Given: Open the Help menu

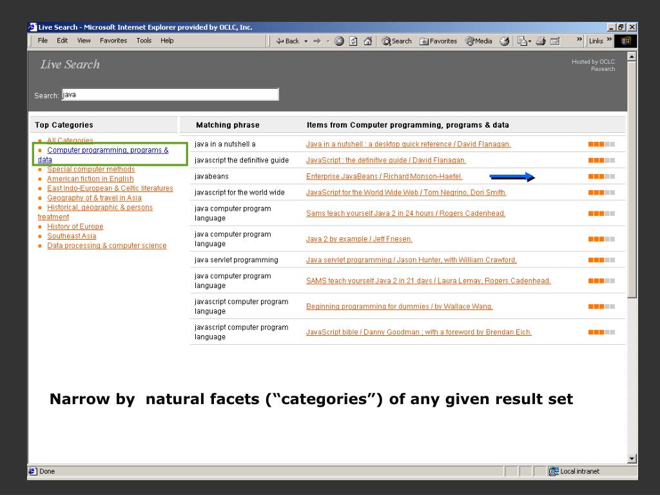Looking at the screenshot, I should [167, 41].
